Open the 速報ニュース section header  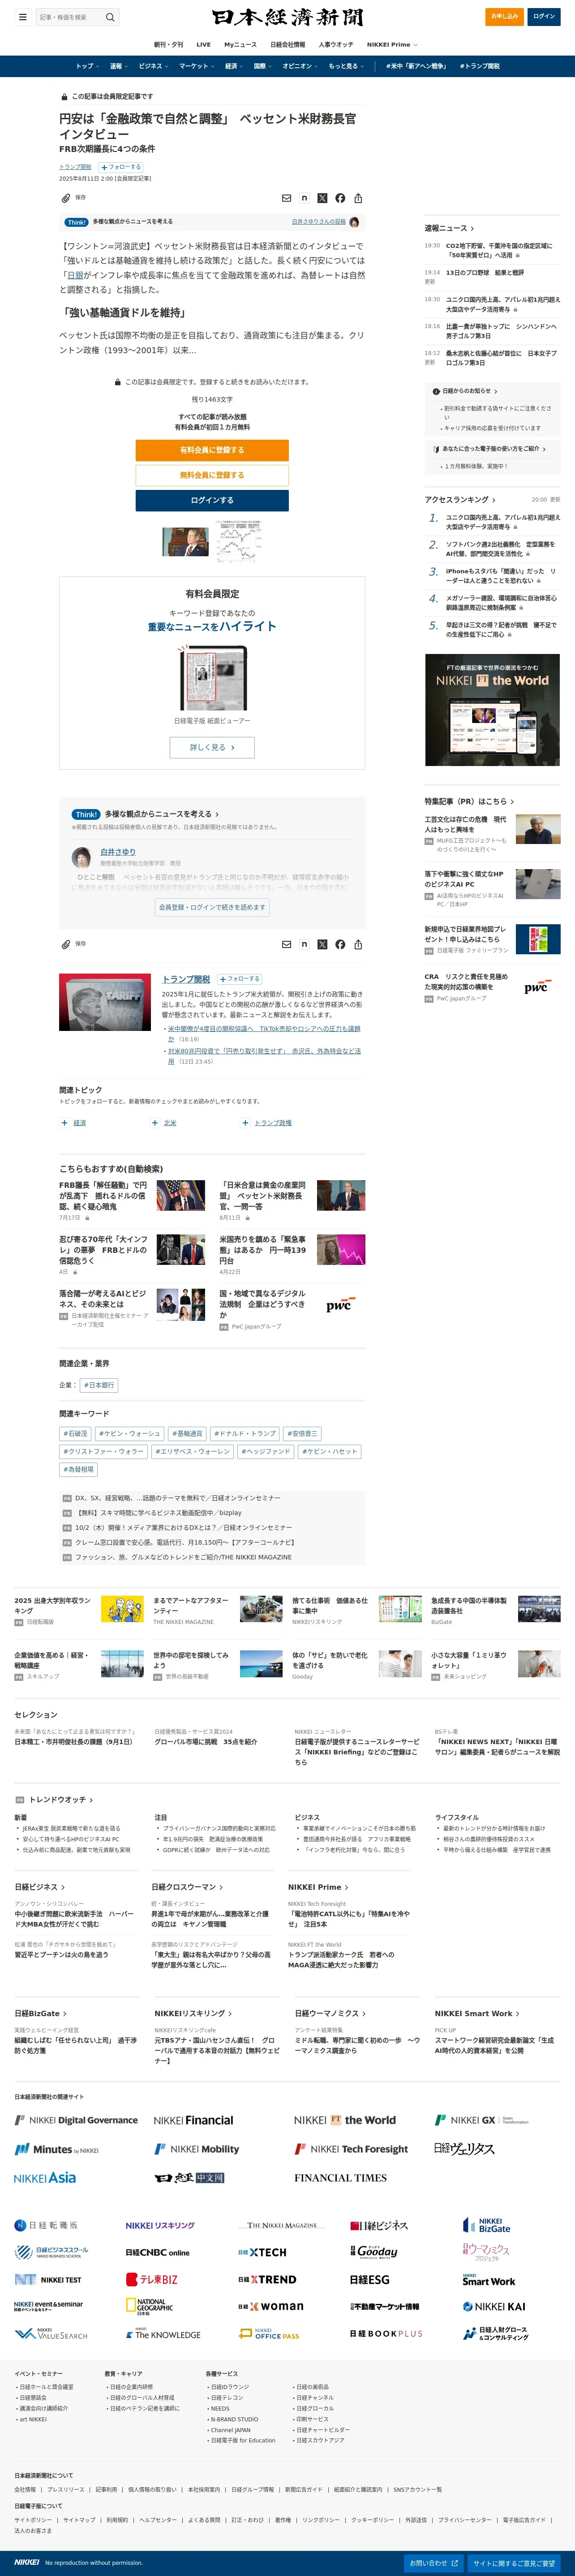(448, 228)
